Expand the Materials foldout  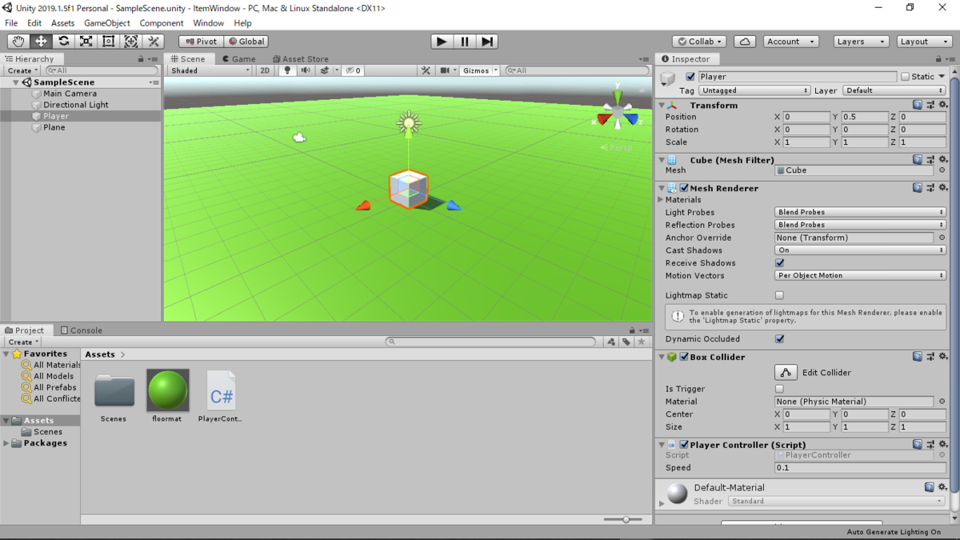[x=661, y=200]
